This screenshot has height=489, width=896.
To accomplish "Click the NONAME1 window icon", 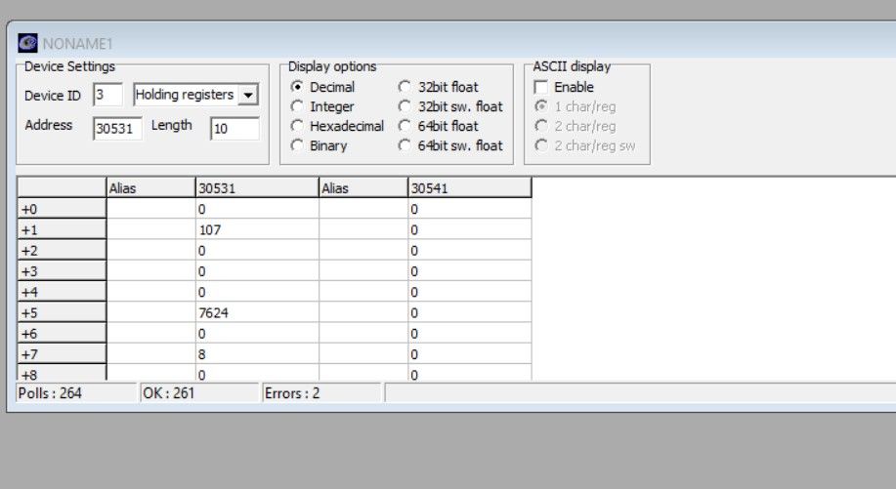I will coord(27,43).
